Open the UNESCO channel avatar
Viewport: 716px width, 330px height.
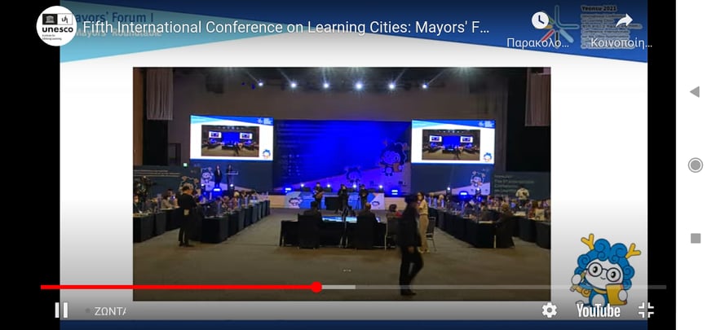56,25
